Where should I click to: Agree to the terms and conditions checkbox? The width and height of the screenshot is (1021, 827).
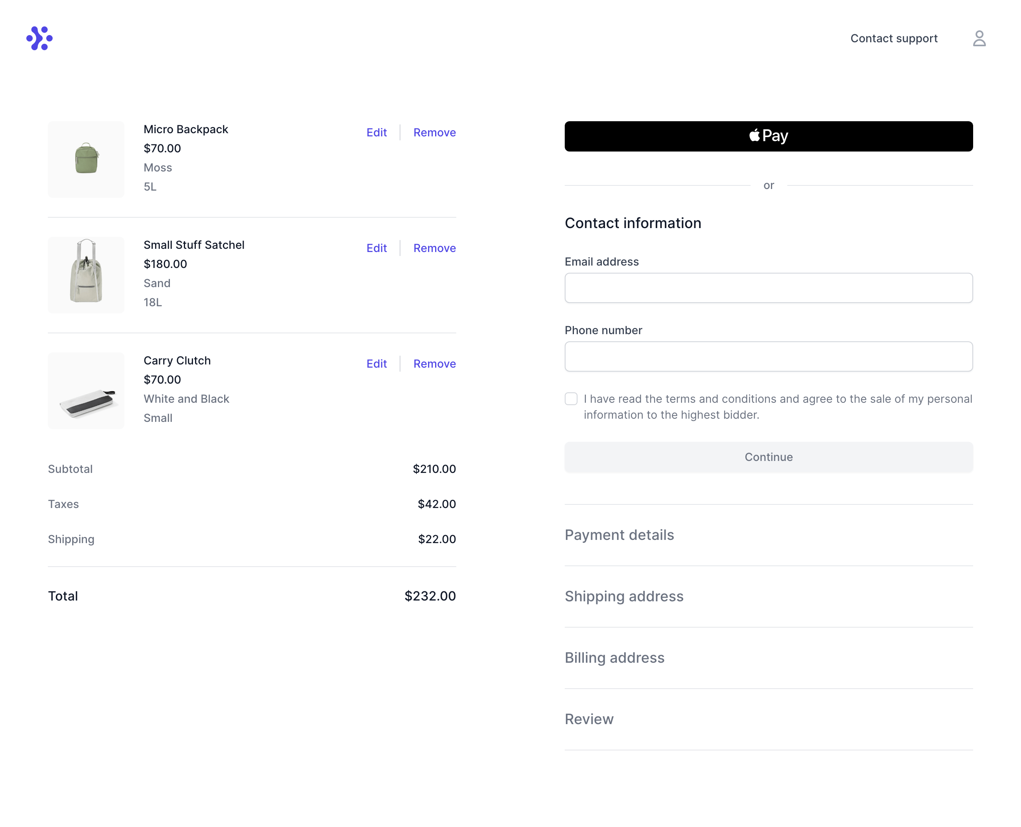[x=571, y=399]
